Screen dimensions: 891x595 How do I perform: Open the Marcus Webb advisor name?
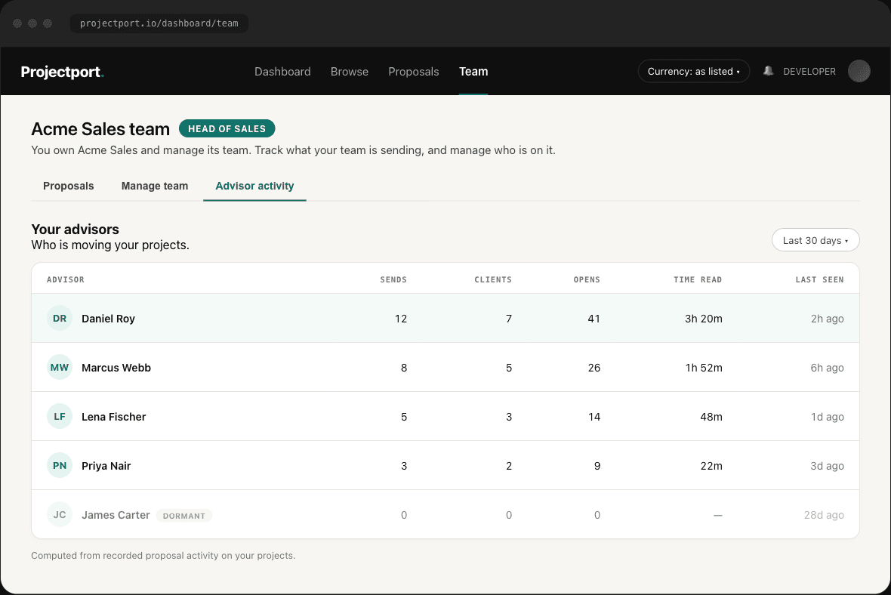coord(116,368)
